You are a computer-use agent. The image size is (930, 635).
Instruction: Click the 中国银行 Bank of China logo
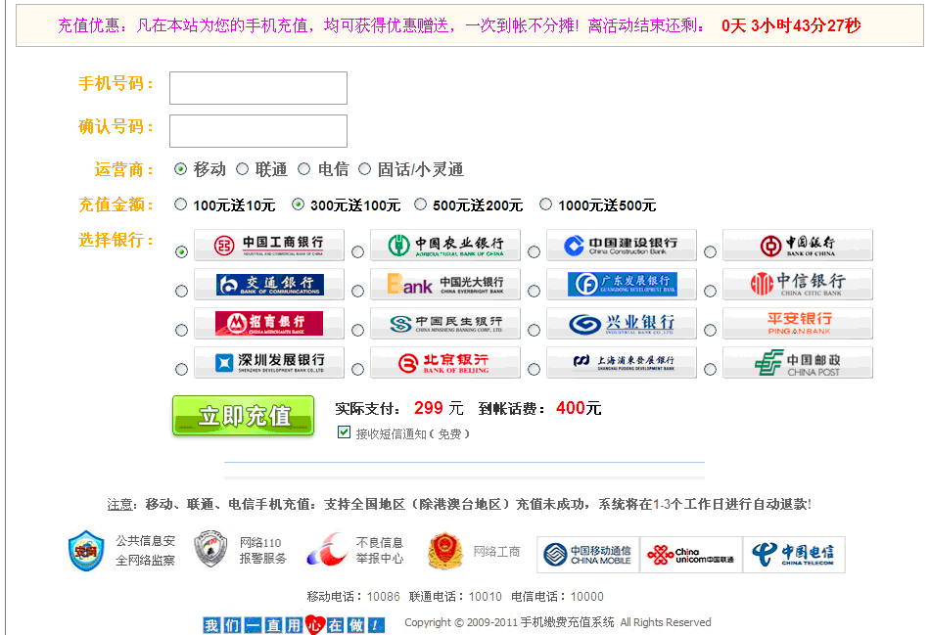tap(797, 245)
